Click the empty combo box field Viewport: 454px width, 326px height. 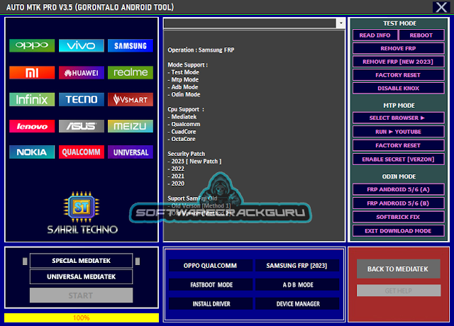pyautogui.click(x=250, y=23)
